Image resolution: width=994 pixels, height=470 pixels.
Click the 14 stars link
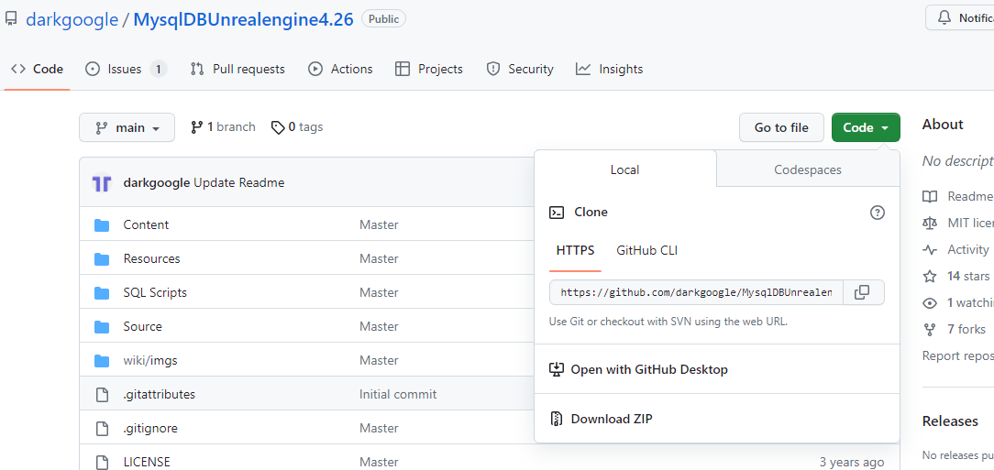(x=968, y=276)
